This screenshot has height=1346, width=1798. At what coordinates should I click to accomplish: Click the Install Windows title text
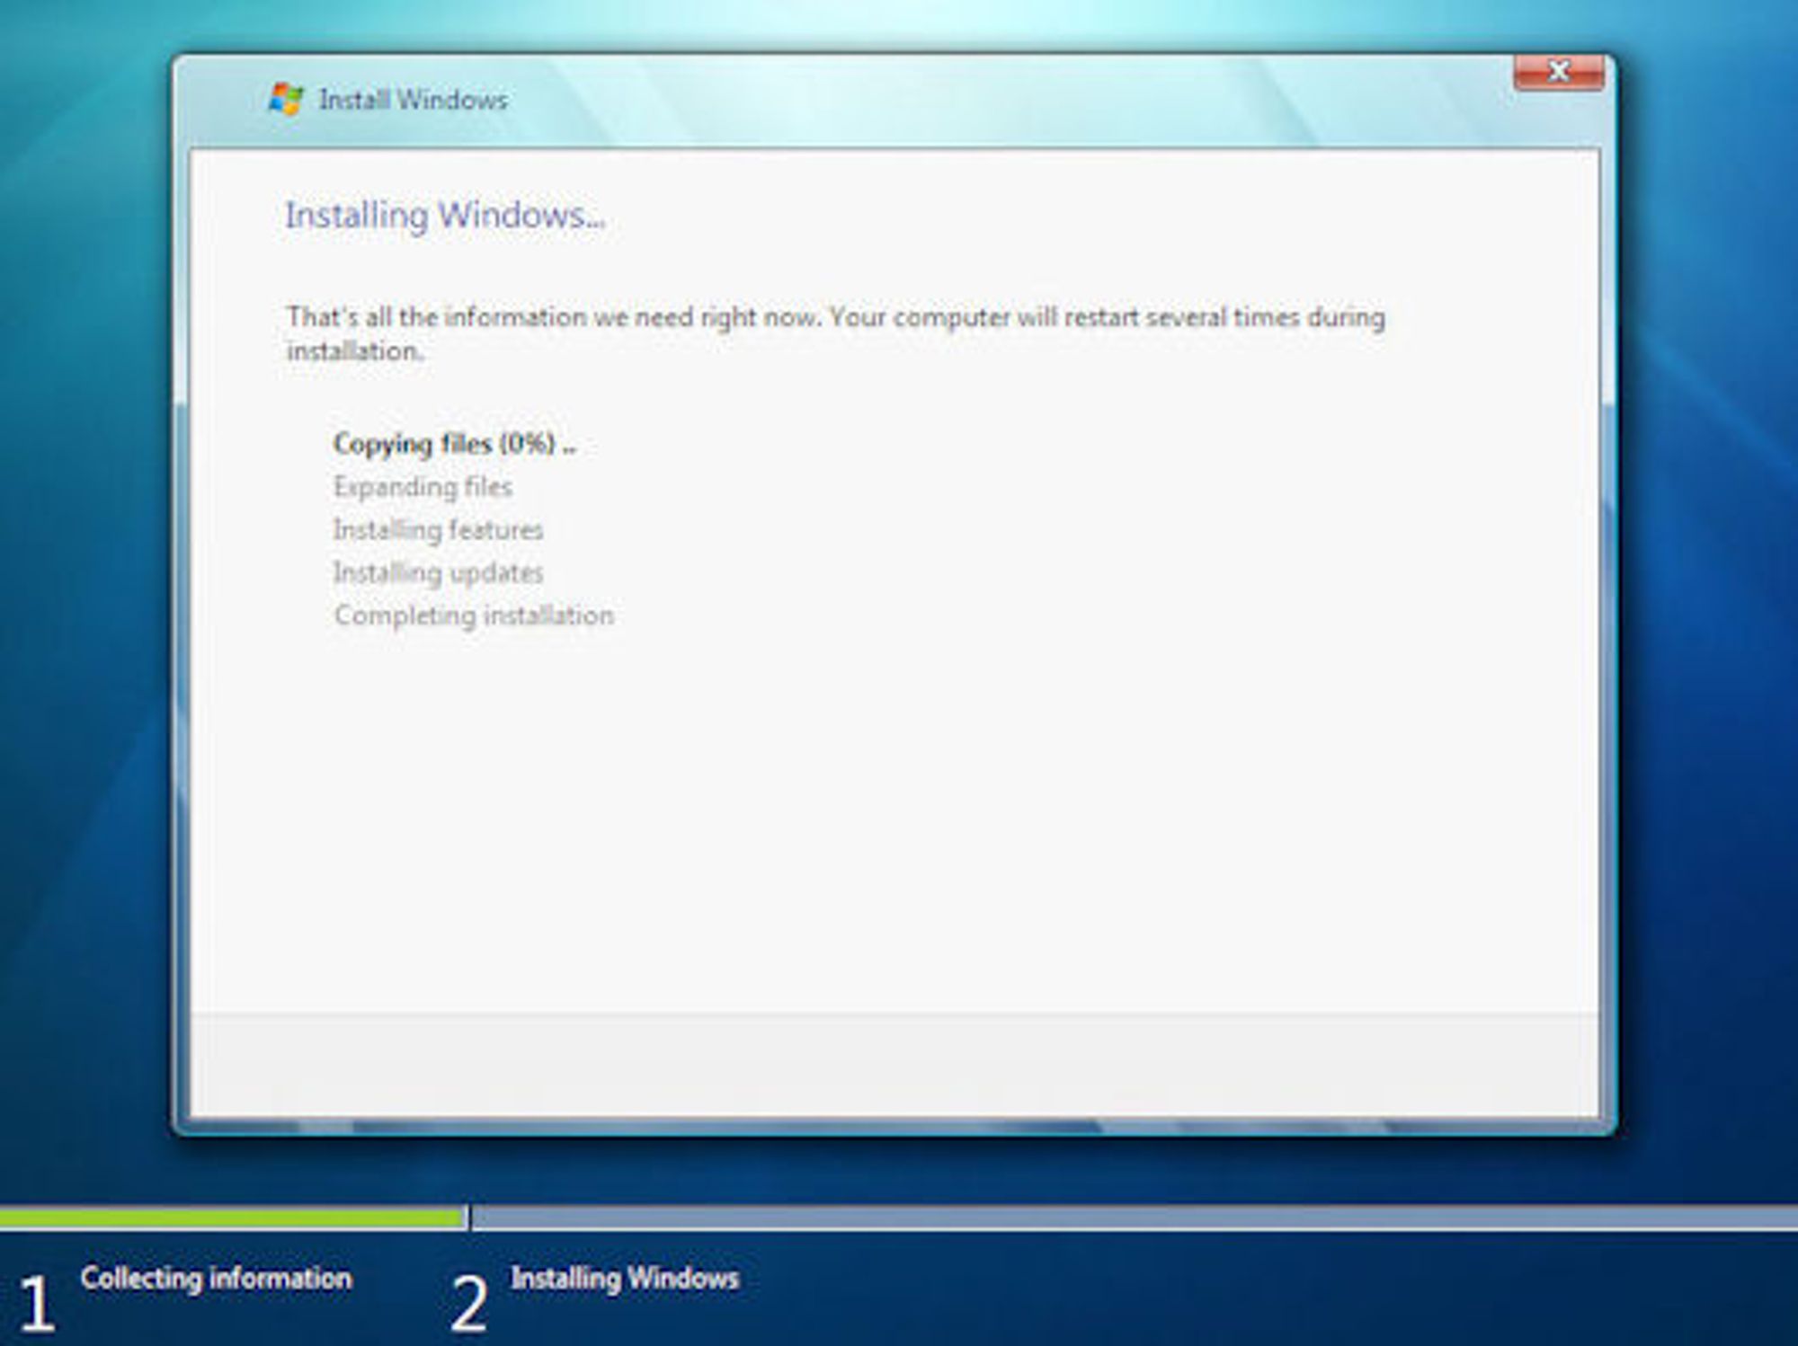414,100
